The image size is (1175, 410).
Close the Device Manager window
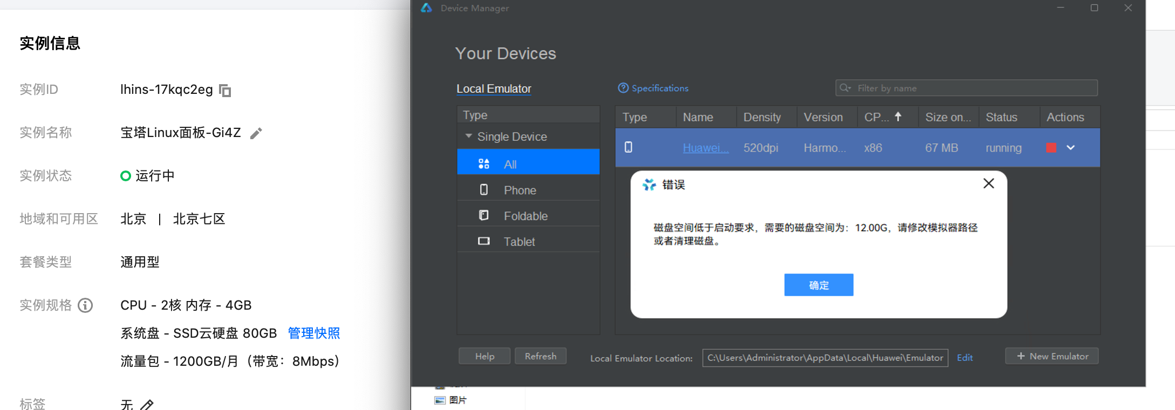point(1128,8)
